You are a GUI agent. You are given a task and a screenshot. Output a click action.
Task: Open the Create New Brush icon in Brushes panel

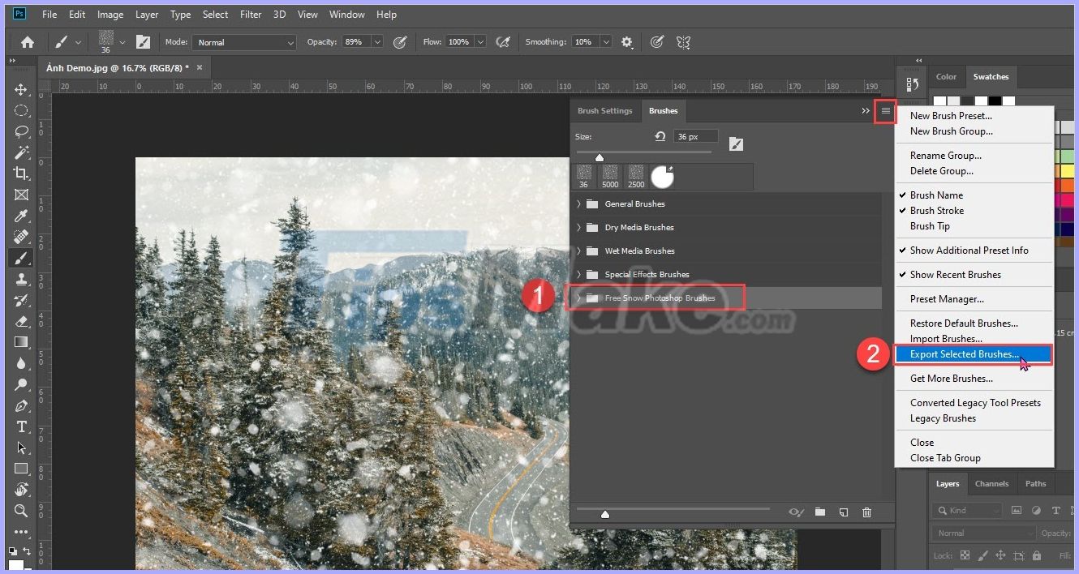[x=844, y=512]
